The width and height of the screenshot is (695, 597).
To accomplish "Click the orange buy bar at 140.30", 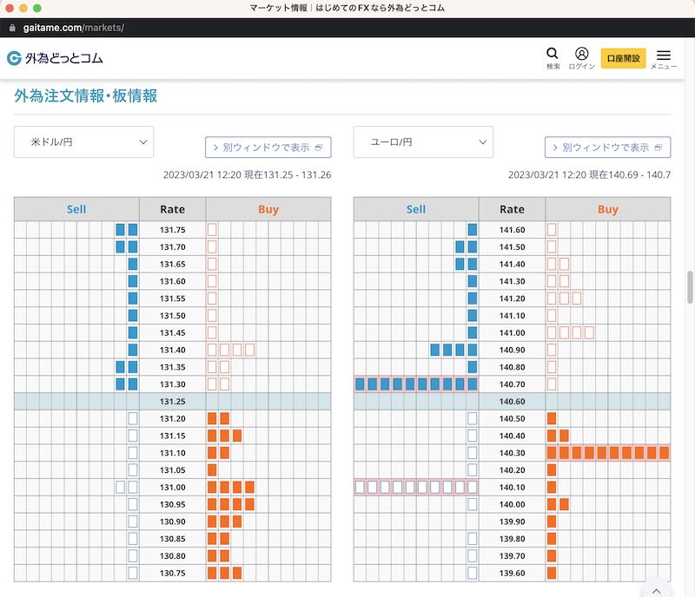I will coord(607,453).
